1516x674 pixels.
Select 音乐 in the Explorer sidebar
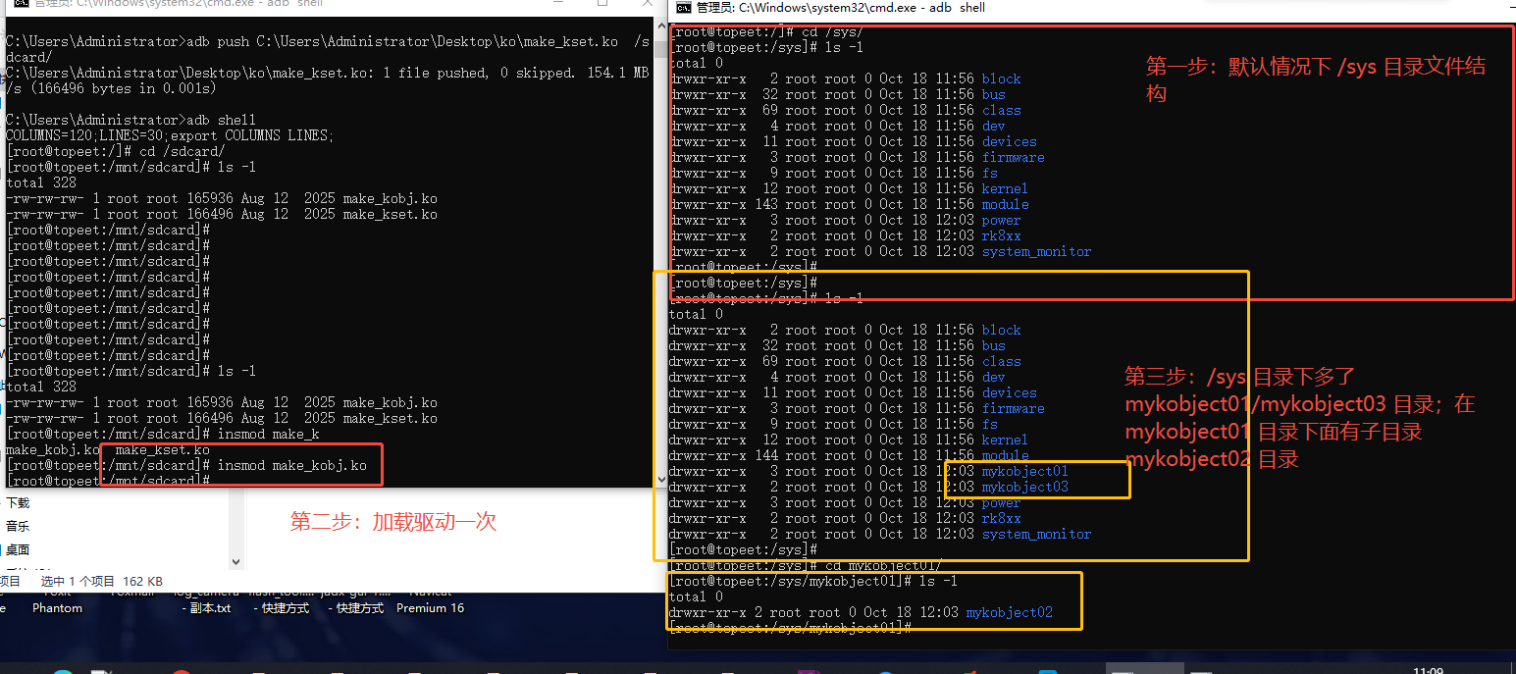pos(18,526)
